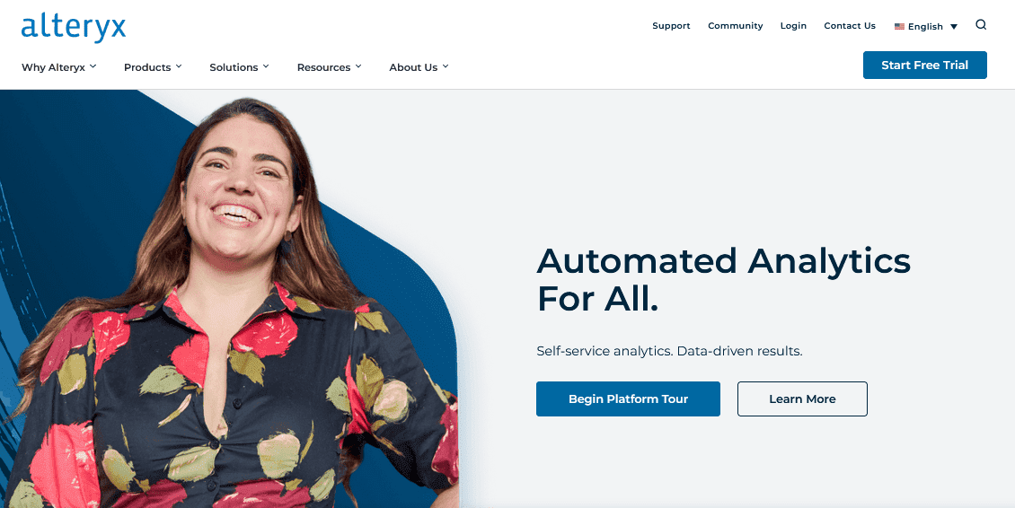Click the Begin Platform Tour button
The width and height of the screenshot is (1015, 508).
628,399
